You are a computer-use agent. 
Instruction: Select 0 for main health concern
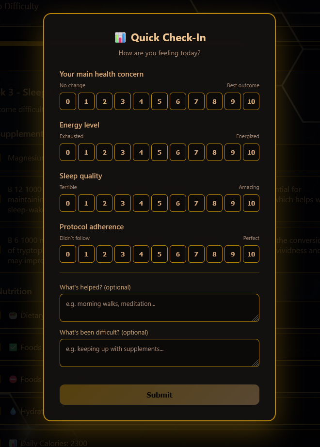68,101
